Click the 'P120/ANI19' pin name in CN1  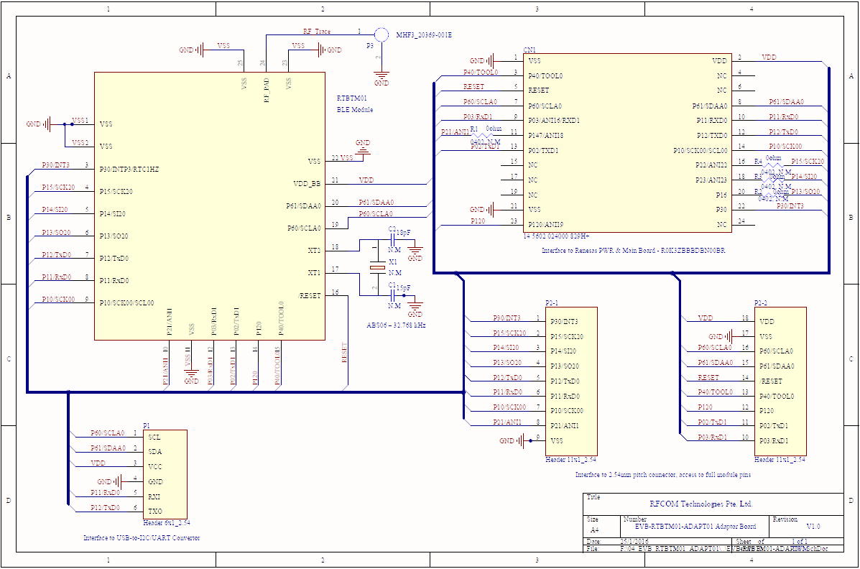tap(546, 224)
